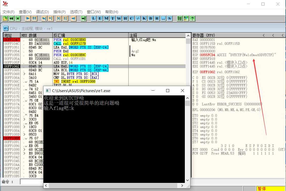Click the Z flag value in registers
286x191 pixels.
[197, 89]
